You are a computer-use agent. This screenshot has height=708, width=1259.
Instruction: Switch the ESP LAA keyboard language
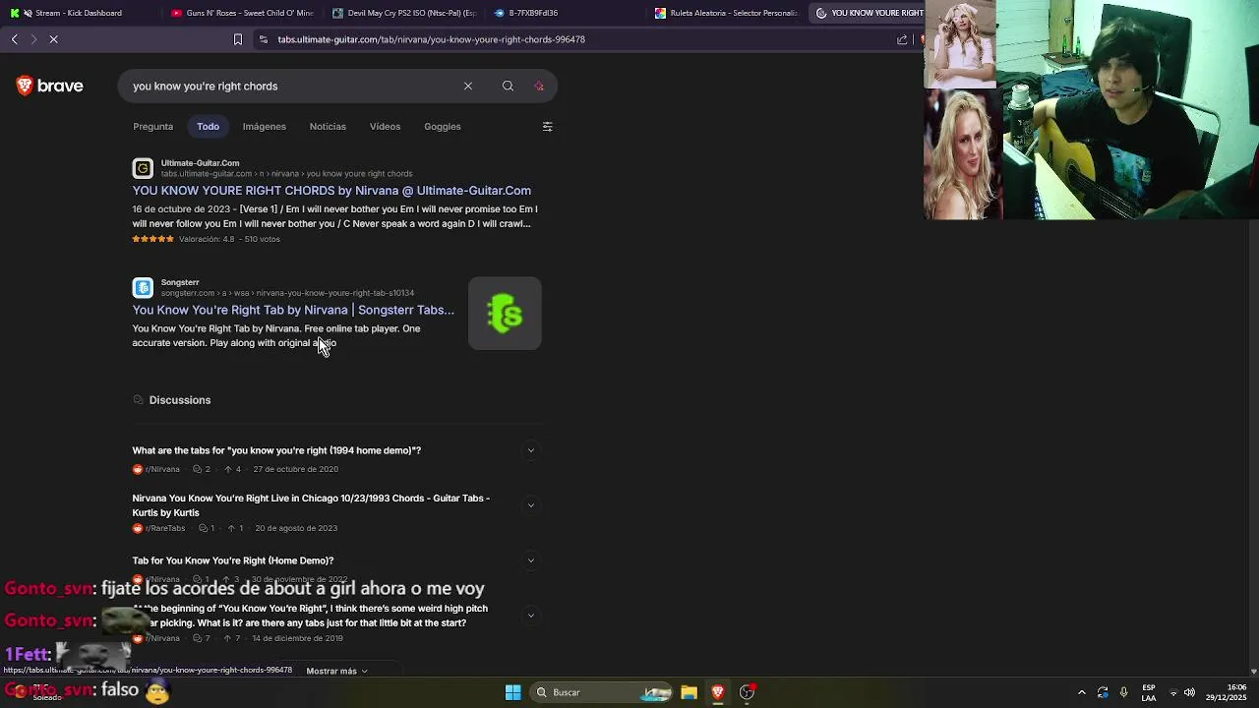click(x=1148, y=692)
